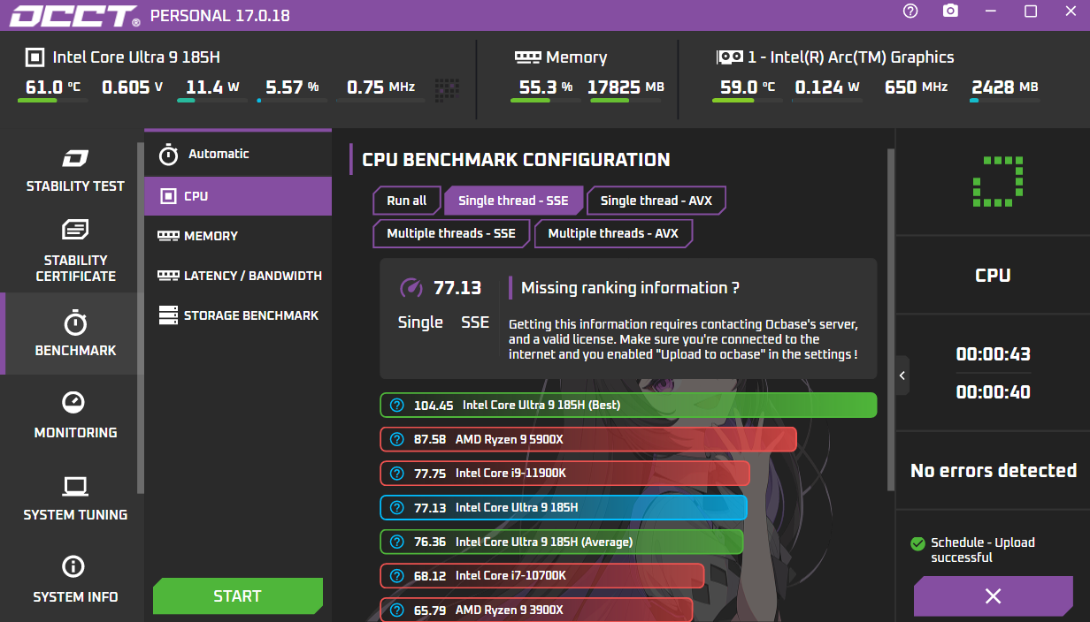Click the GPU temperature 59.0 °C reading
This screenshot has height=622, width=1090.
pos(748,87)
